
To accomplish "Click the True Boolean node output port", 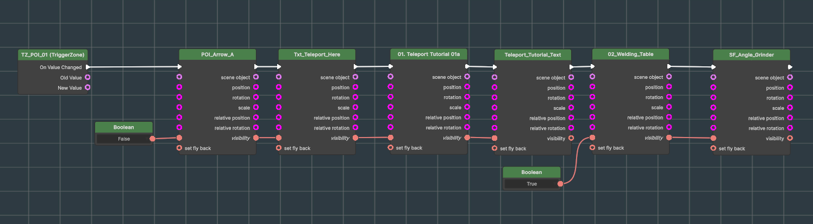I will click(560, 184).
